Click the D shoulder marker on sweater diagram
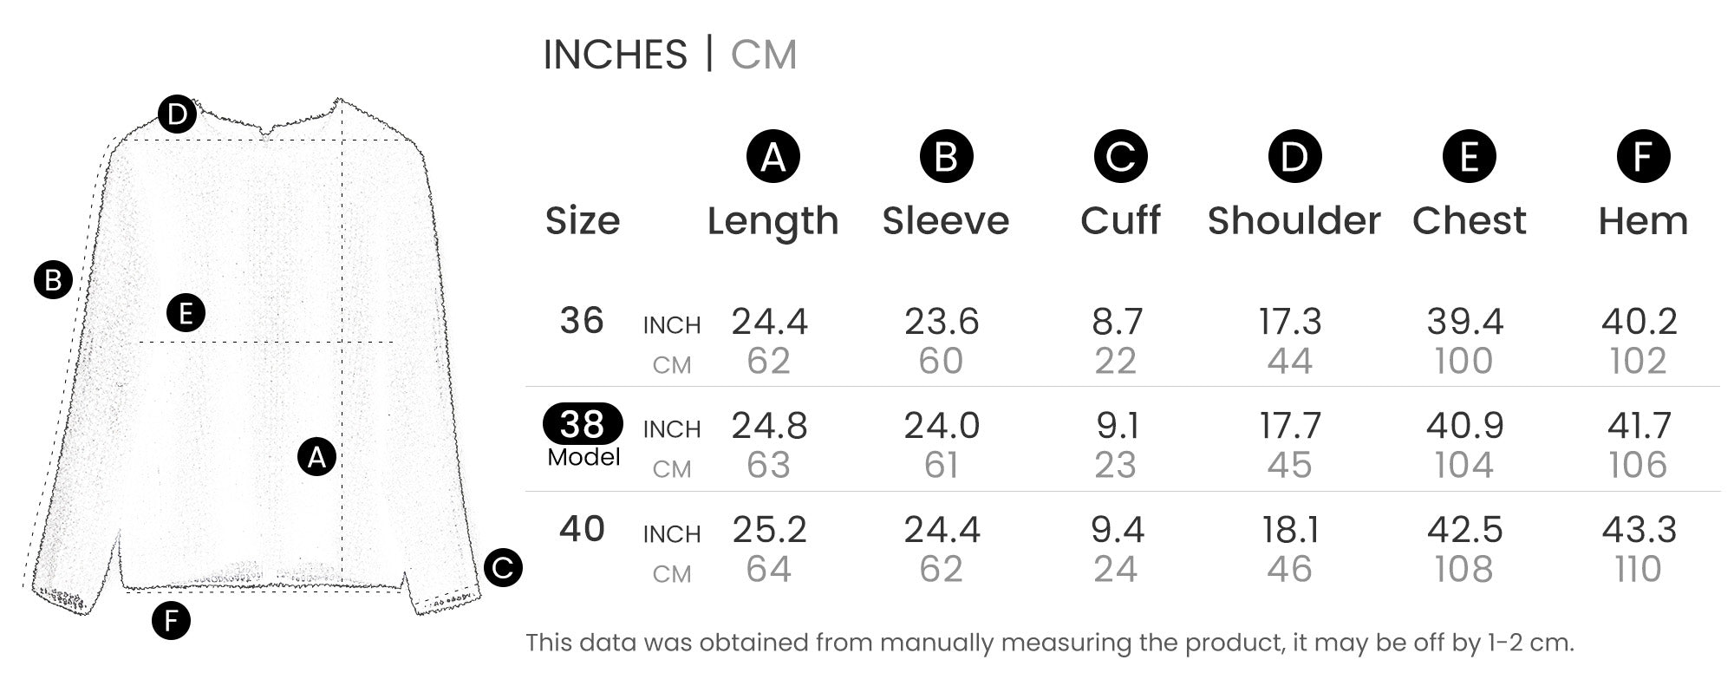The width and height of the screenshot is (1734, 699). 177,114
